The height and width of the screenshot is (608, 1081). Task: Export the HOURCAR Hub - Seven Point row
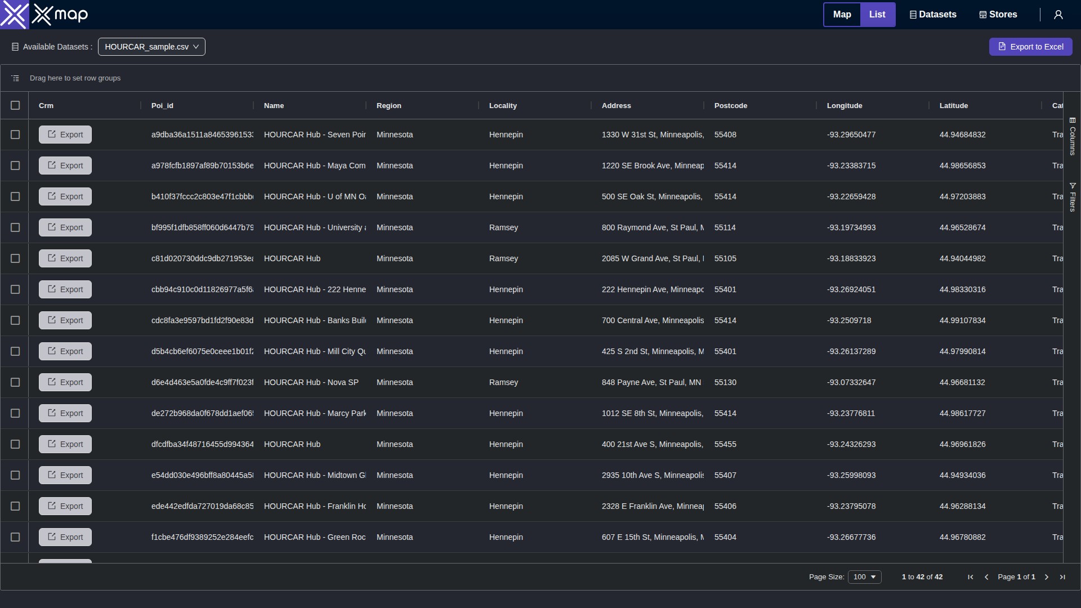tap(65, 135)
